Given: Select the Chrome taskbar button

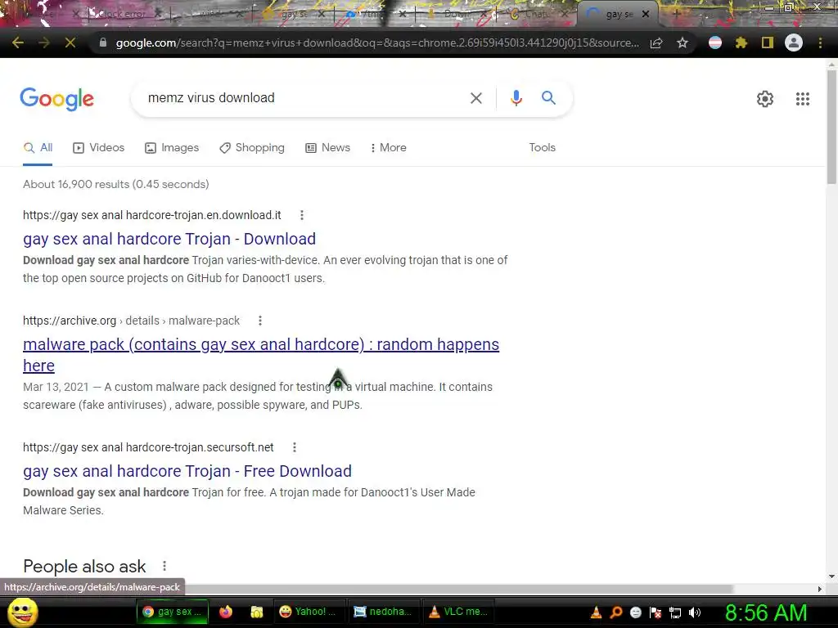Looking at the screenshot, I should (x=172, y=612).
